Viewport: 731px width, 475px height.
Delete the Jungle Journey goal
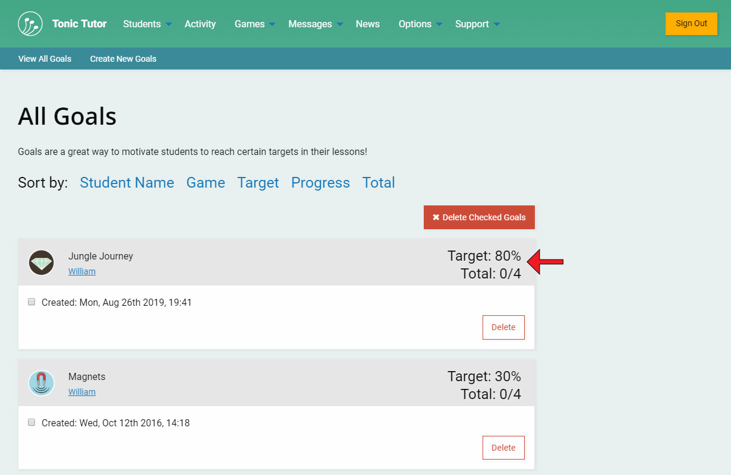[503, 327]
